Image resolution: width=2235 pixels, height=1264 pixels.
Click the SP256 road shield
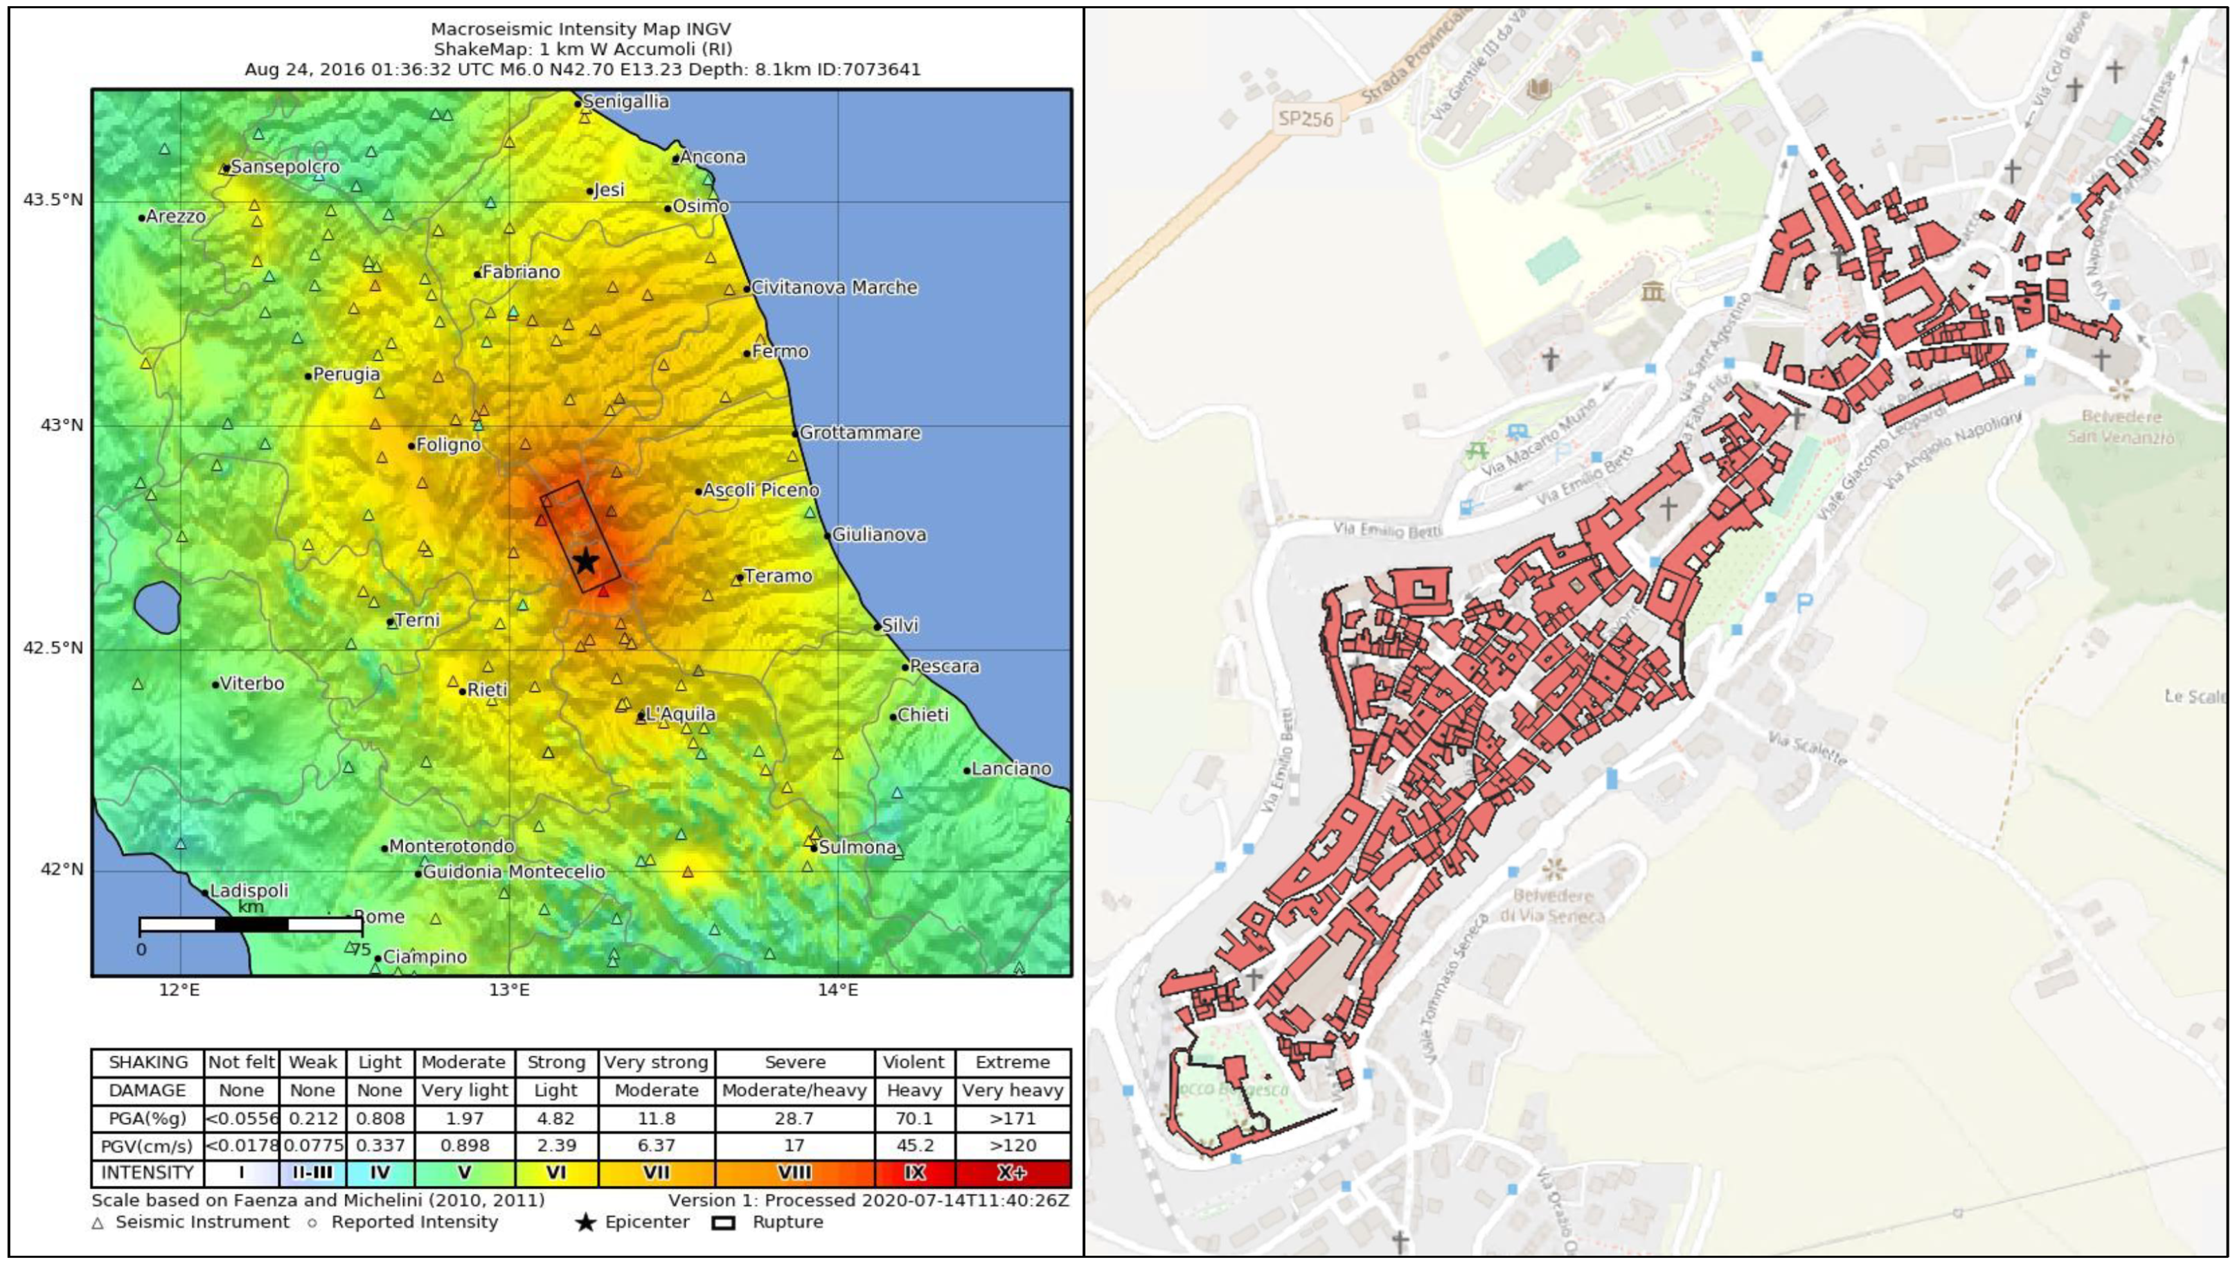click(x=1306, y=119)
